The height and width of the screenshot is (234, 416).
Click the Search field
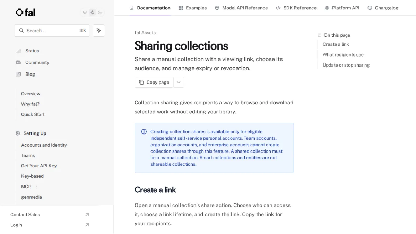click(x=52, y=31)
